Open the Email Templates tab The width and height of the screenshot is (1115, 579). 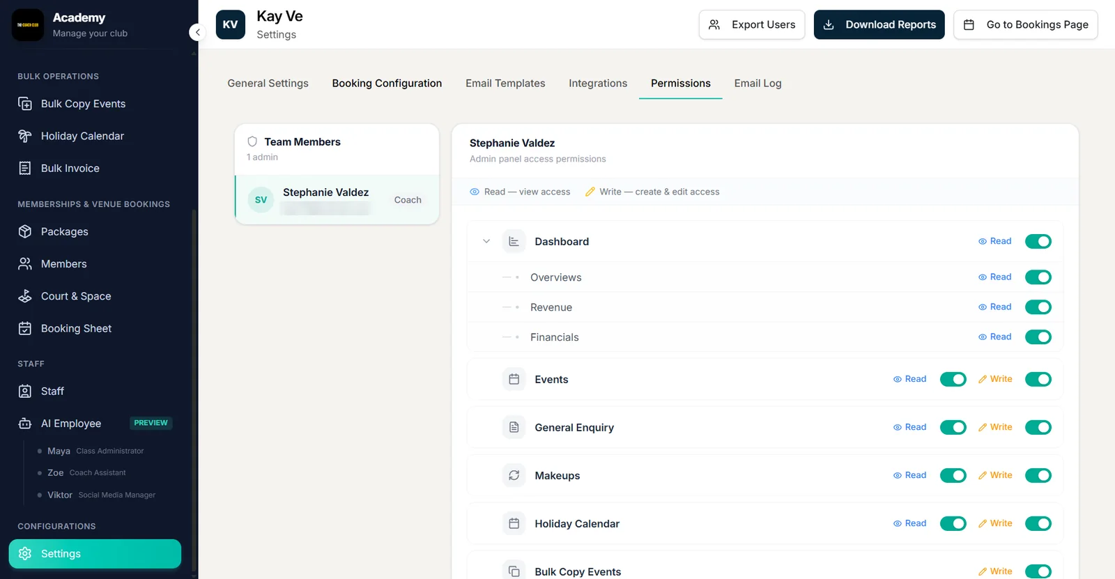coord(505,83)
